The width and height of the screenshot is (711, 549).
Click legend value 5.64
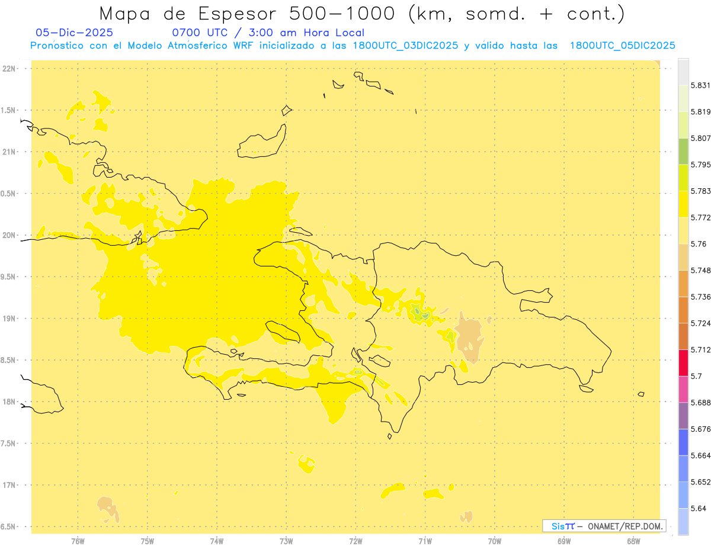tap(698, 508)
